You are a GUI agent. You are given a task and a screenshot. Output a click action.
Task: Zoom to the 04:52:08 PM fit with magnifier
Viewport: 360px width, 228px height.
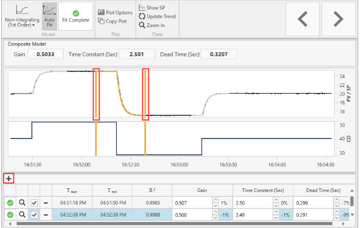click(x=22, y=215)
